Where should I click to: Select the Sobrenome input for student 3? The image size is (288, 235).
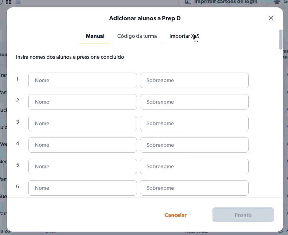194,123
